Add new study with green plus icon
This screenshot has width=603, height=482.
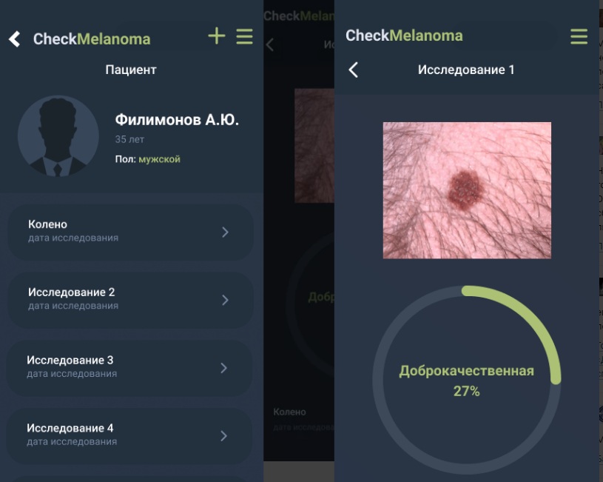pos(217,36)
